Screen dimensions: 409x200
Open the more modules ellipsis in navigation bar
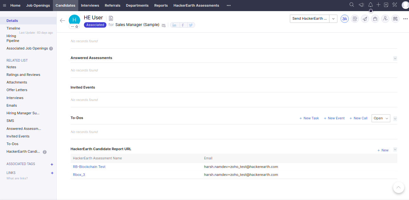(229, 5)
